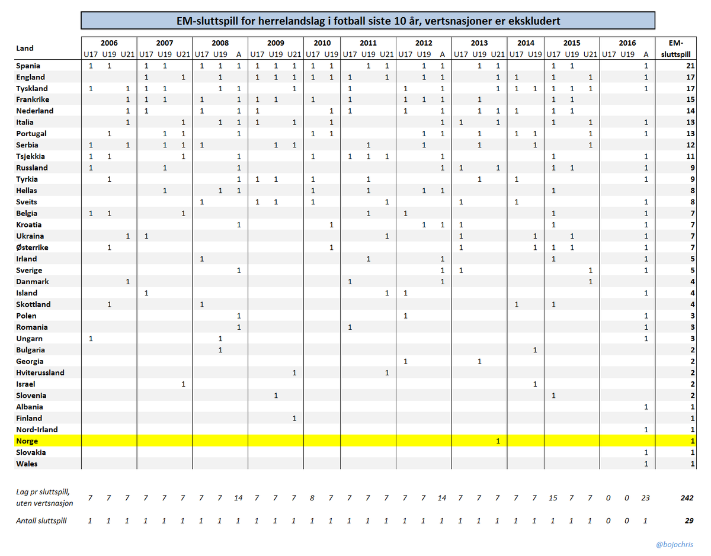Select the 'Georgia' row label

click(x=30, y=361)
